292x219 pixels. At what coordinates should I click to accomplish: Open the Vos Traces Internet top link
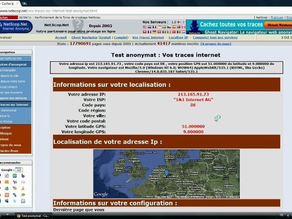[x=148, y=37]
